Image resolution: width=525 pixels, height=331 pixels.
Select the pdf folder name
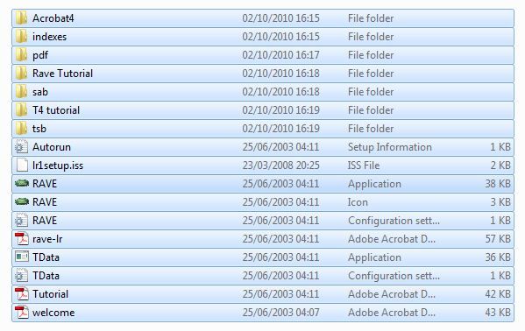tap(40, 55)
